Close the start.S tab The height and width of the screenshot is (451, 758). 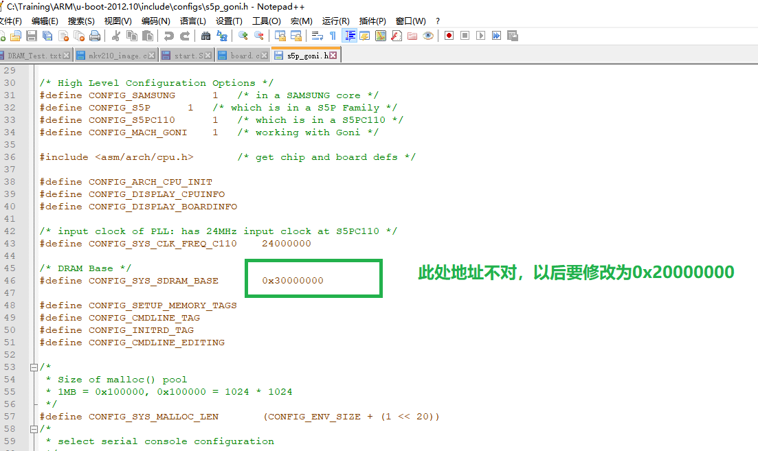(x=208, y=56)
